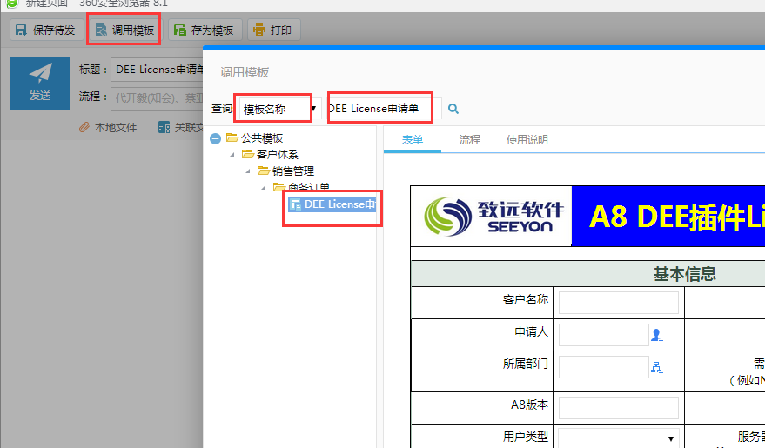765x448 pixels.
Task: Open the 用户类型 dropdown
Action: 618,438
